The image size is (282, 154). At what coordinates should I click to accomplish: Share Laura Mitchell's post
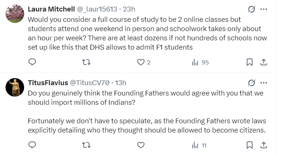point(263,62)
